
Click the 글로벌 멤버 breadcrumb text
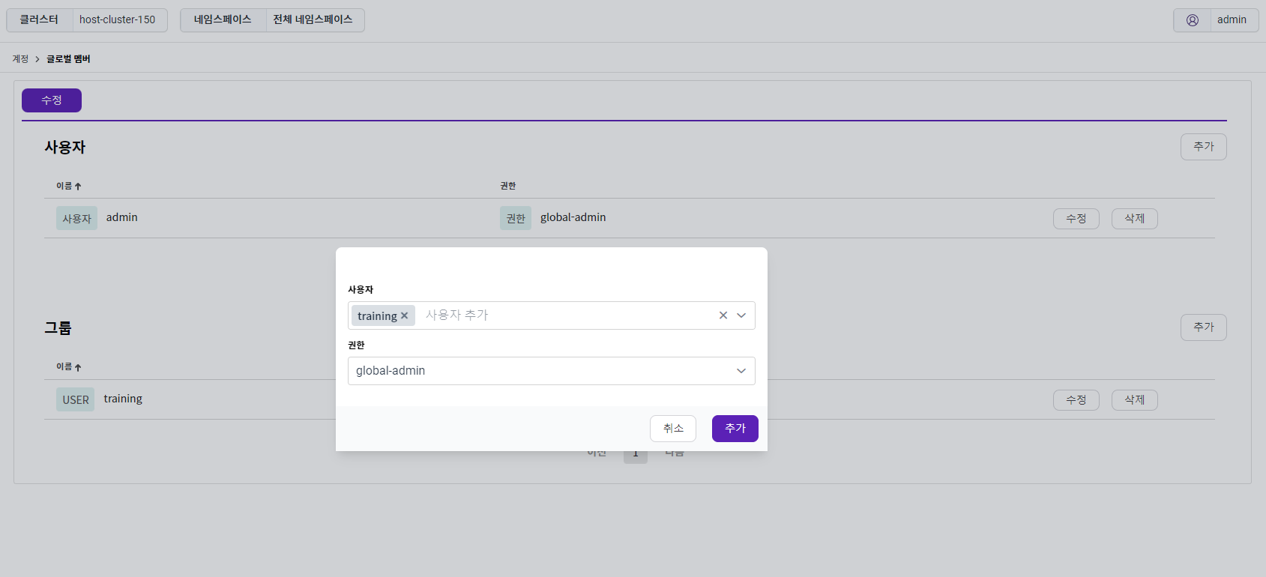(68, 59)
